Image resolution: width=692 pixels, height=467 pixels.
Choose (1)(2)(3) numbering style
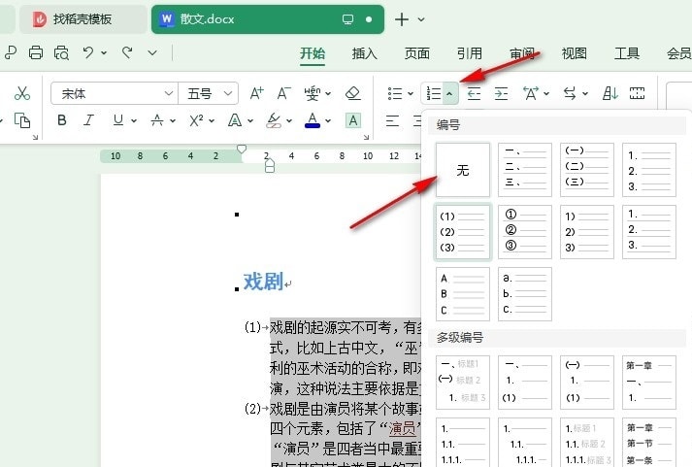(x=463, y=232)
